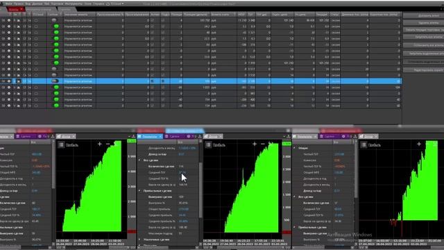Zoom out with minus icon on left chart
This screenshot has width=444, height=250.
pos(108,144)
